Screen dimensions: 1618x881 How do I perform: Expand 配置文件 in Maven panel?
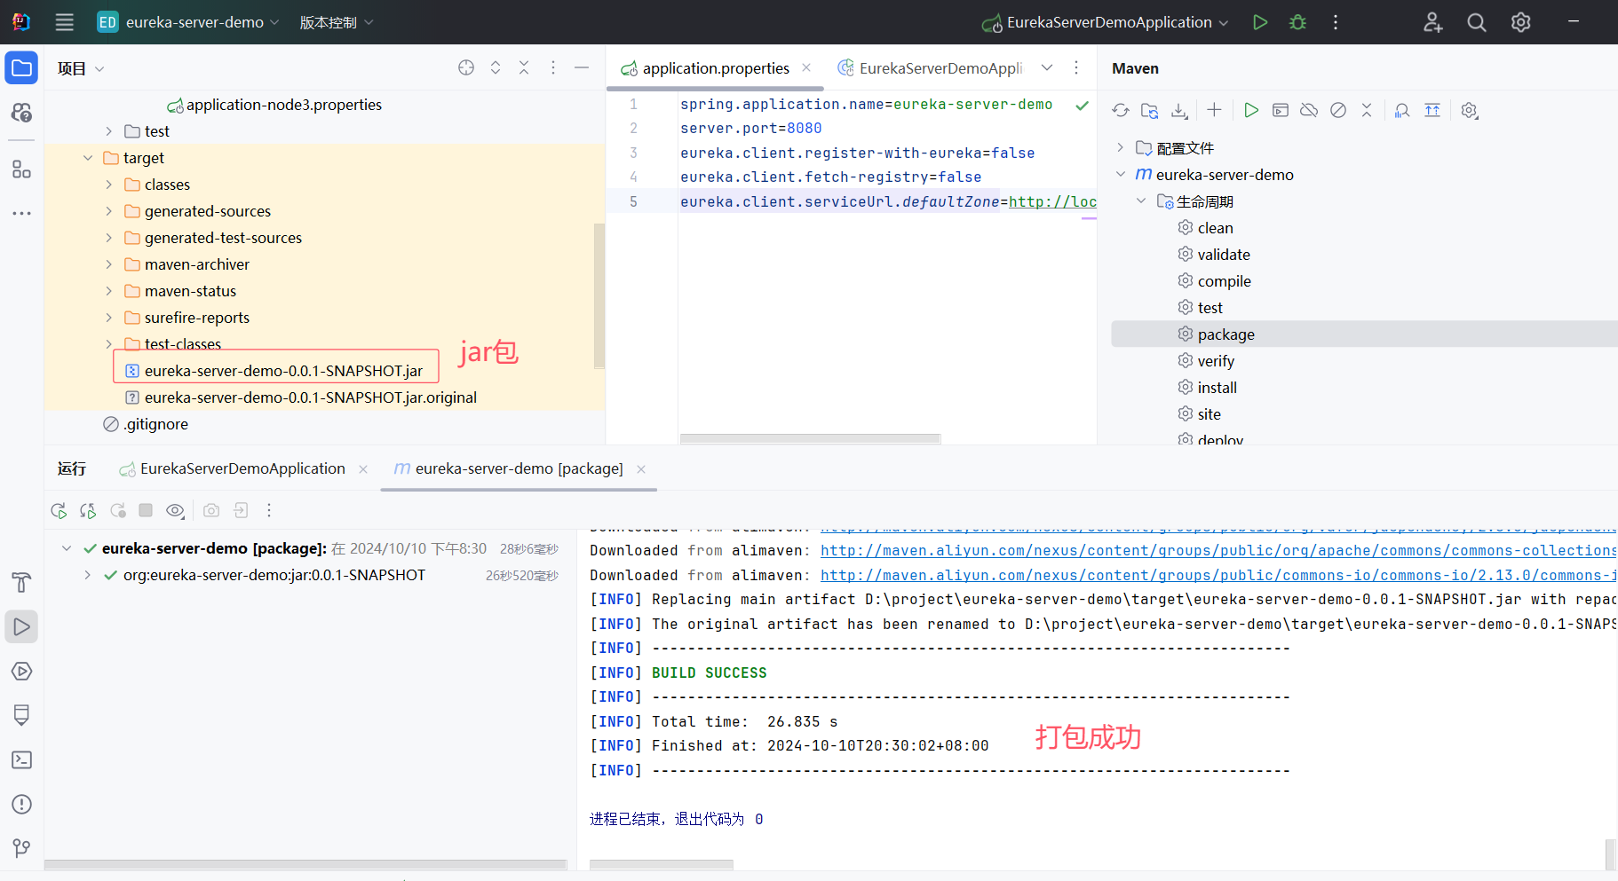[x=1120, y=147]
